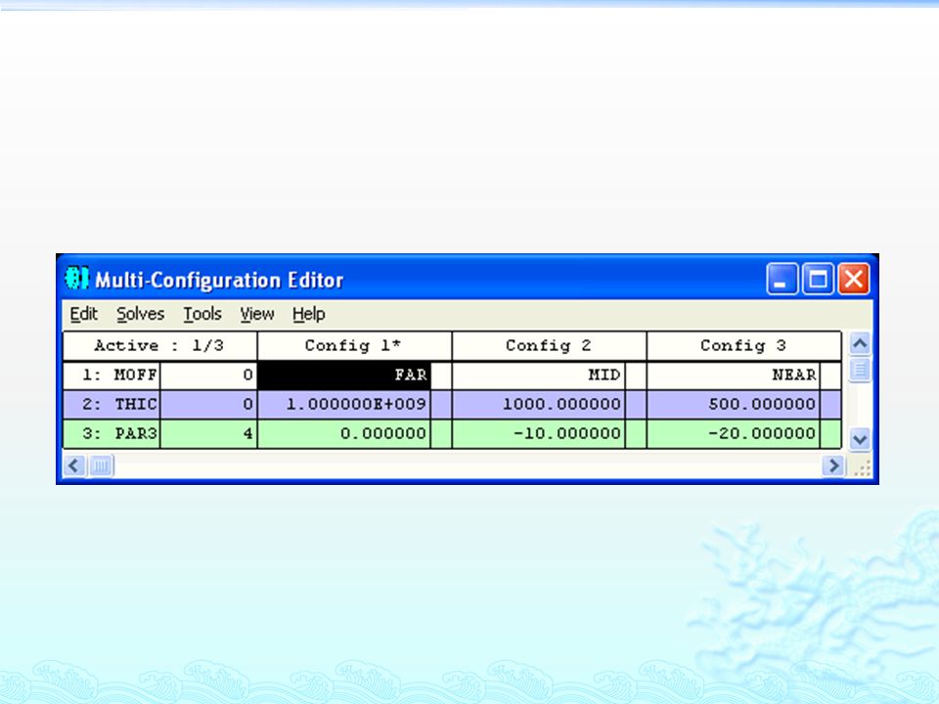The image size is (939, 704).
Task: Click the highlighted FAR cell
Action: [343, 375]
